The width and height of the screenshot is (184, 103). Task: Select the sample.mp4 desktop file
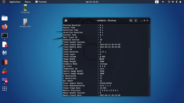pyautogui.click(x=25, y=23)
